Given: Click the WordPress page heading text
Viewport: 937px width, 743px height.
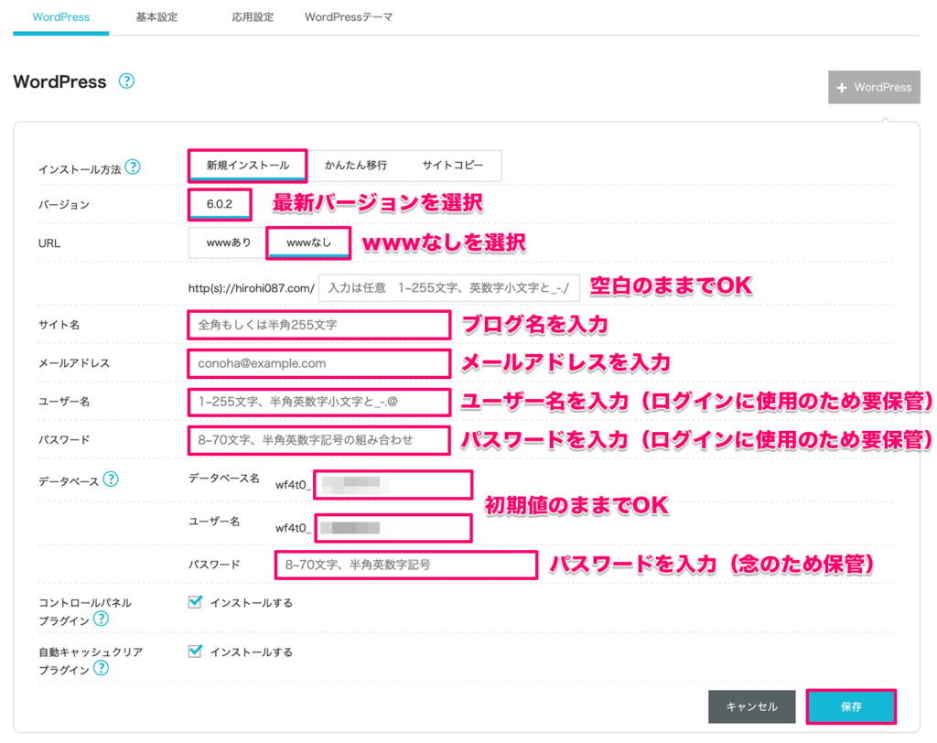Looking at the screenshot, I should [59, 81].
